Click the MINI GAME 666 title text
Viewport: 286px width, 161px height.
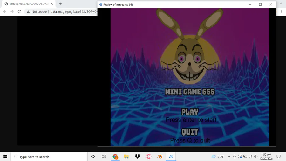coord(190,92)
